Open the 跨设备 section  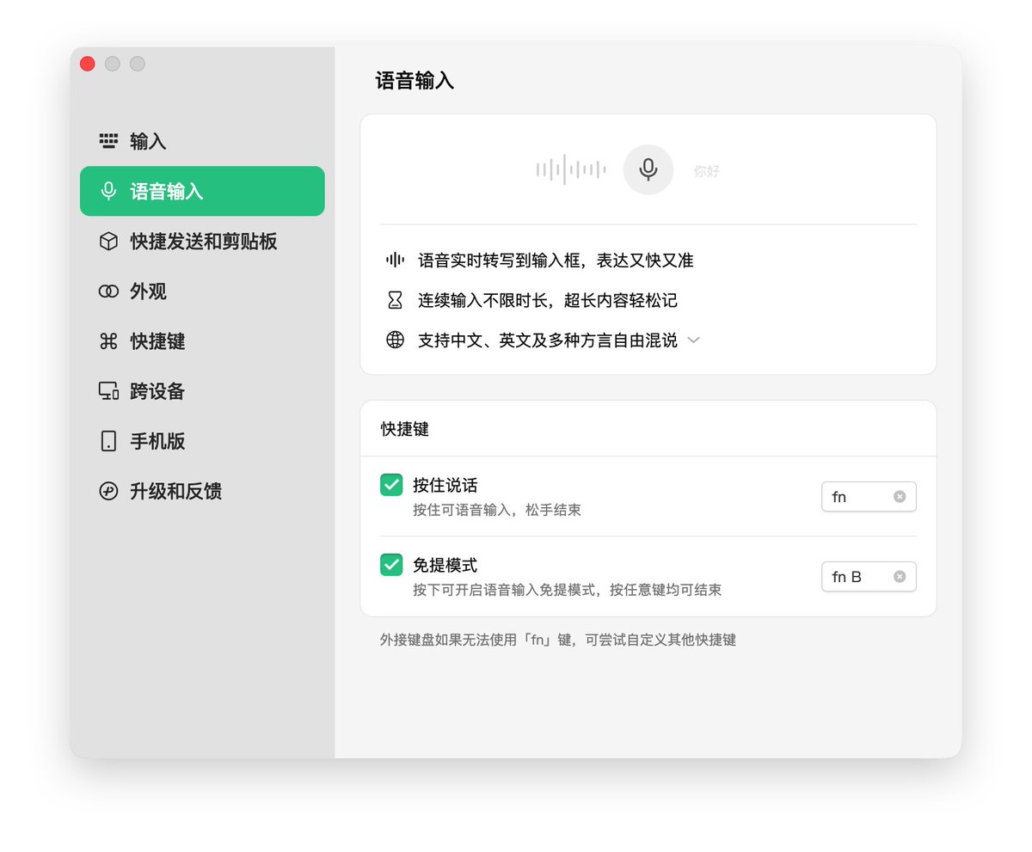[202, 391]
